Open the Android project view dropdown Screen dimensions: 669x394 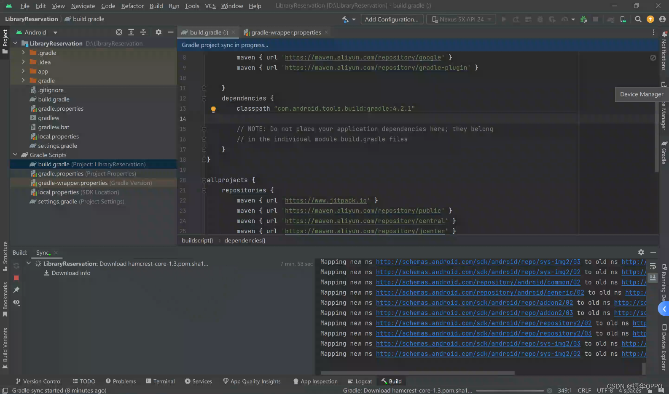pos(36,32)
